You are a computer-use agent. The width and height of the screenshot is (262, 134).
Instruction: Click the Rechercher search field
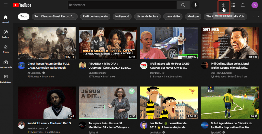click(122, 5)
